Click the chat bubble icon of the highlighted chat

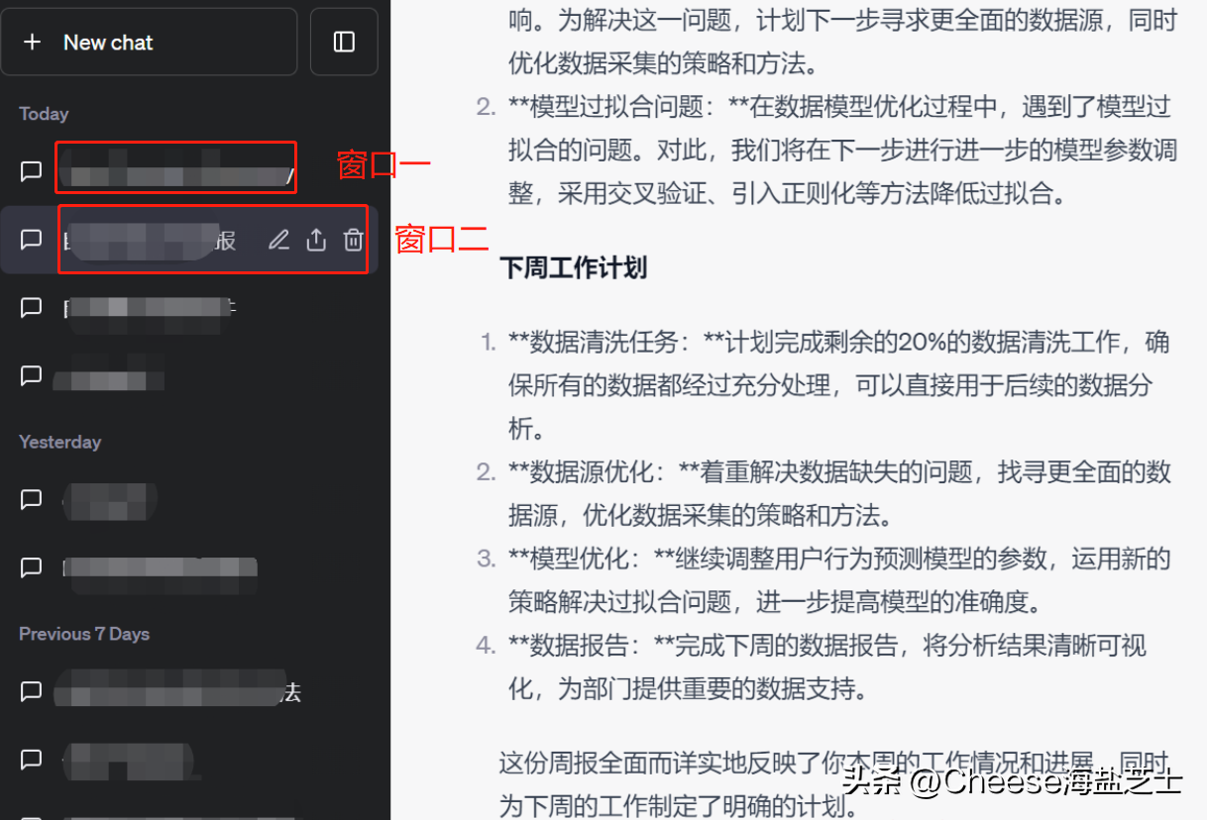(x=31, y=240)
